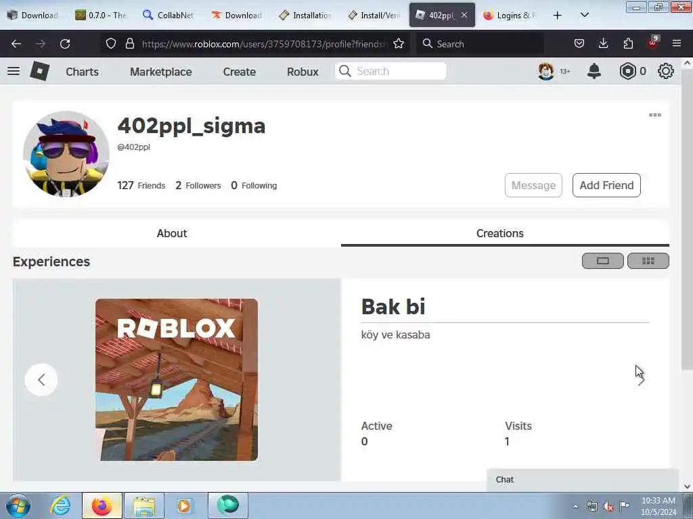Show next experience with right chevron
Image resolution: width=693 pixels, height=519 pixels.
click(x=642, y=380)
